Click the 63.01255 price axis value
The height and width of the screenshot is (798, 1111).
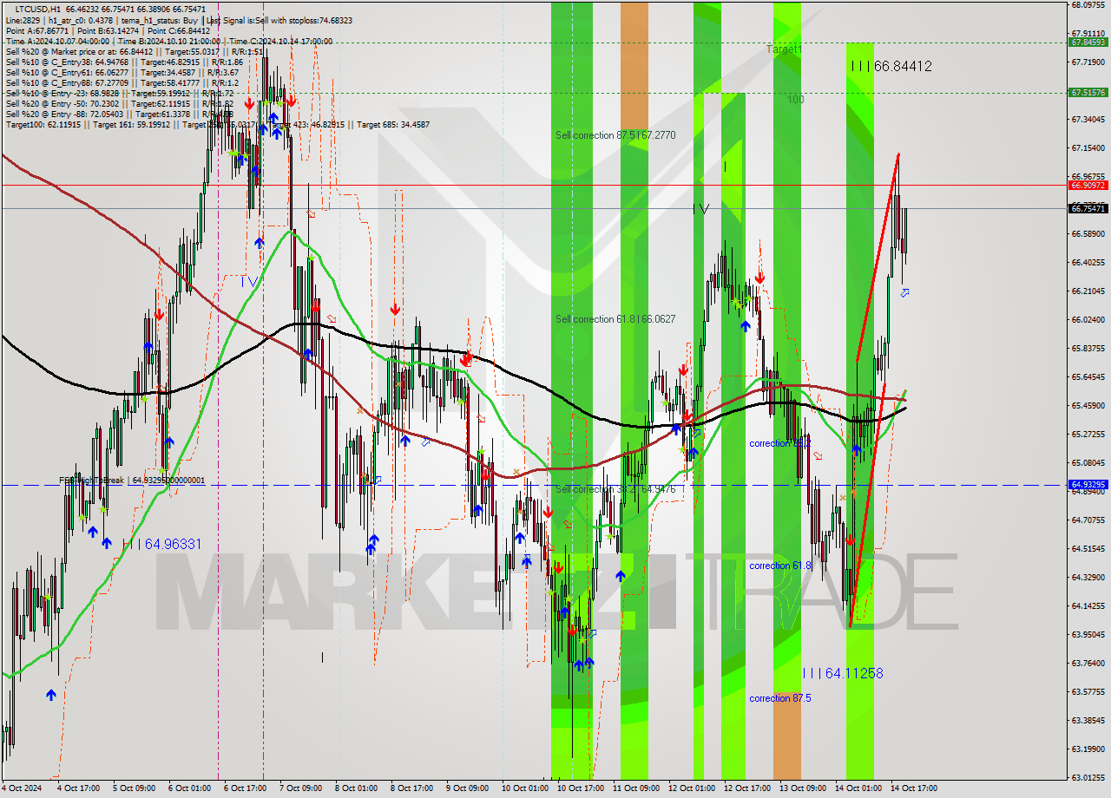coord(1088,777)
